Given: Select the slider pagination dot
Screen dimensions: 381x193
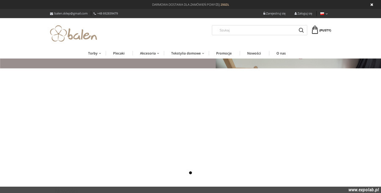Looking at the screenshot, I should [190, 173].
